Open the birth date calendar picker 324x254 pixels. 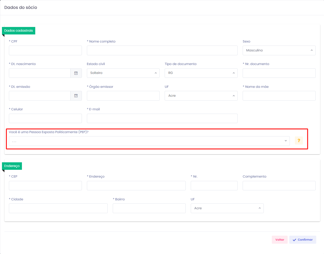click(76, 73)
